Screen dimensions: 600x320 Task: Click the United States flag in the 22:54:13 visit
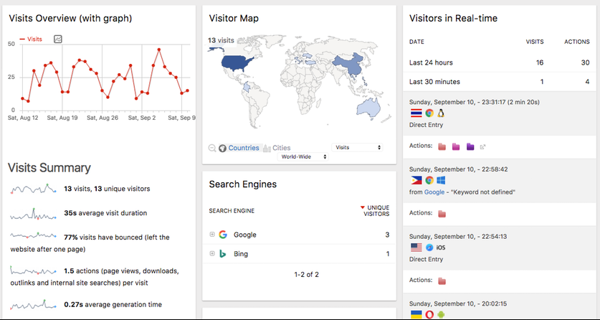pyautogui.click(x=416, y=248)
